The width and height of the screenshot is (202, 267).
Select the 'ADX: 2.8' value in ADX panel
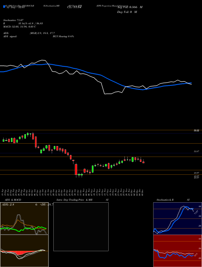[x=8, y=205]
